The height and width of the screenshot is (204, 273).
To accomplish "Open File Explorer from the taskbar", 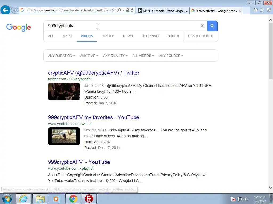I will tap(40, 199).
